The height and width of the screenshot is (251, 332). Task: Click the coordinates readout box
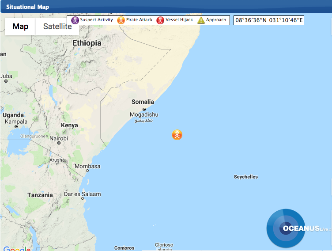268,20
